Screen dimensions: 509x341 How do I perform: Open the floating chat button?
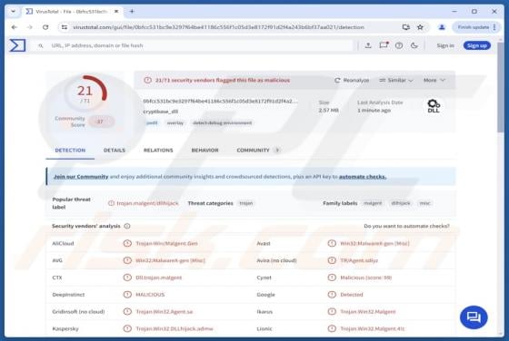coord(474,317)
